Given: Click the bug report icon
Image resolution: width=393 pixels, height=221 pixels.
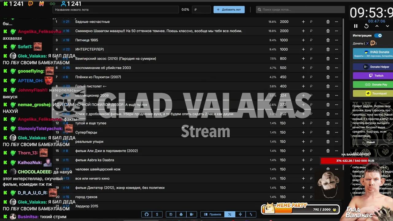Looking at the screenshot, I should click(181, 214).
